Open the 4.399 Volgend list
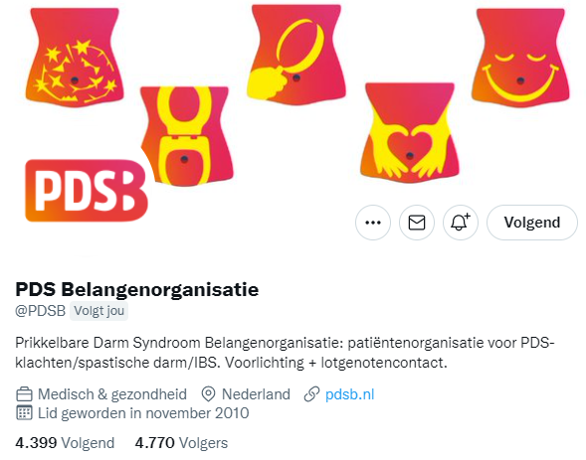This screenshot has width=586, height=460. point(65,443)
